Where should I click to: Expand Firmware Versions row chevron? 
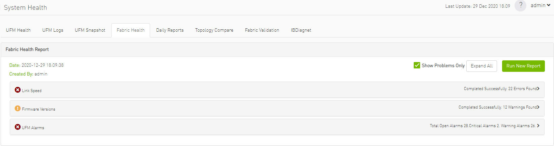[538, 107]
